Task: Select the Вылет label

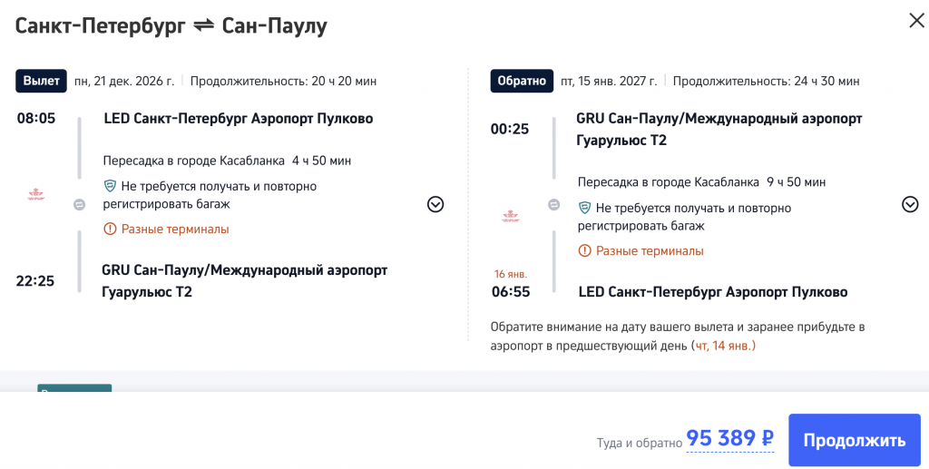Action: coord(41,81)
